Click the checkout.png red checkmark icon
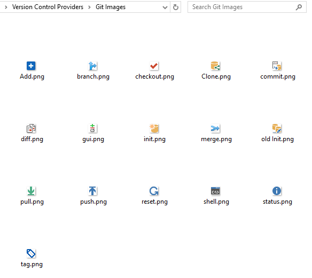Viewport: 312px width, 278px height. (154, 66)
